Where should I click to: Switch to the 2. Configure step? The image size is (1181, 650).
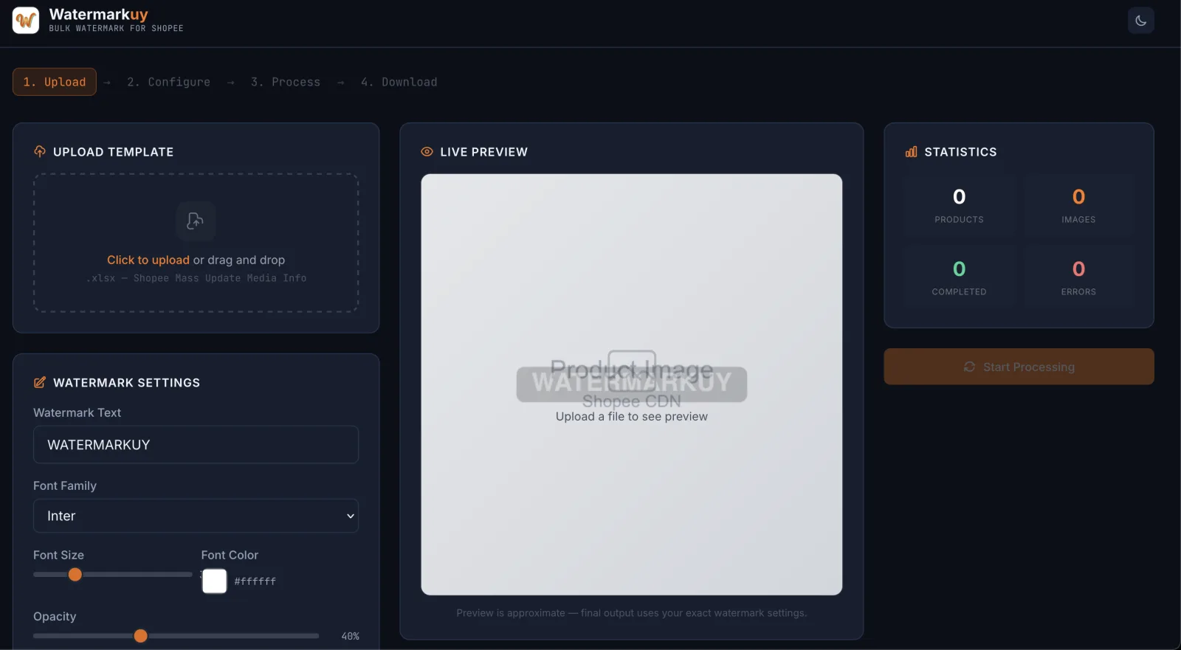click(168, 82)
